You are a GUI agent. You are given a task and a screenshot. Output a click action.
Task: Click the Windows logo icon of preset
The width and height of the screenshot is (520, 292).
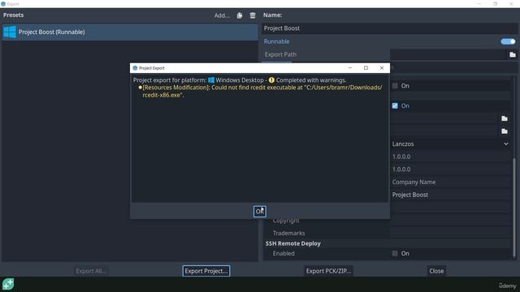pyautogui.click(x=10, y=32)
